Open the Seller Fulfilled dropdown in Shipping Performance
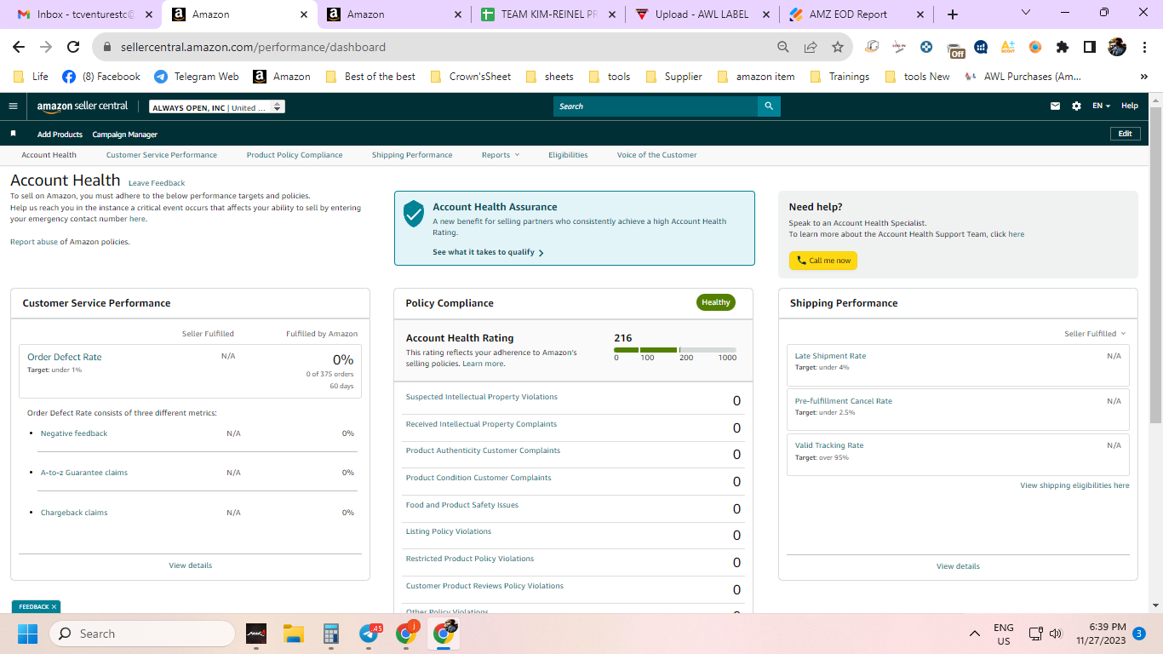Image resolution: width=1163 pixels, height=654 pixels. pyautogui.click(x=1095, y=334)
